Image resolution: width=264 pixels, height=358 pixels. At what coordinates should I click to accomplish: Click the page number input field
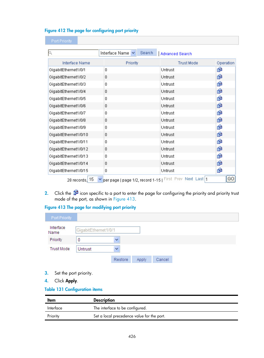(x=215, y=179)
